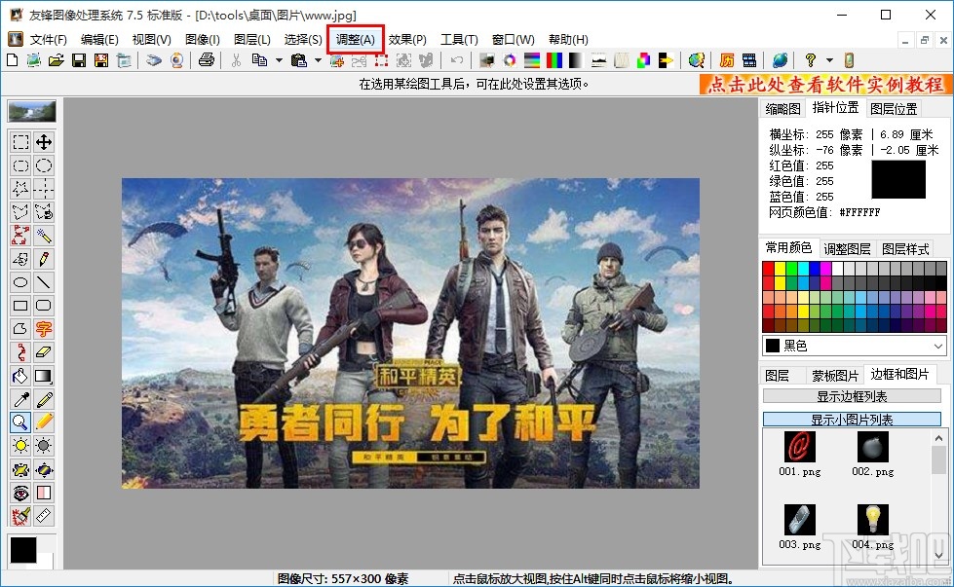Open the 效果(P) menu
The width and height of the screenshot is (954, 587).
pos(407,40)
